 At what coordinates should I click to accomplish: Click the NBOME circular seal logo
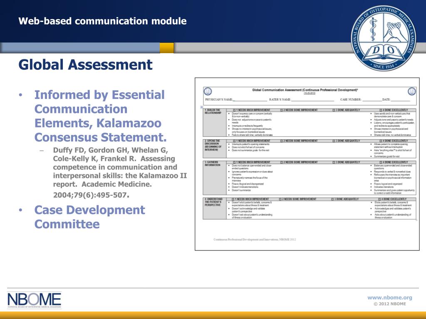(x=383, y=39)
